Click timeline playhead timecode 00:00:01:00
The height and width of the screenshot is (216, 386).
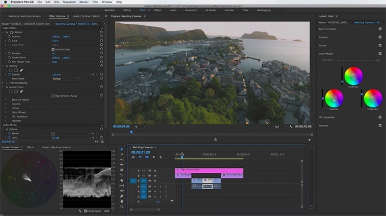coord(140,152)
